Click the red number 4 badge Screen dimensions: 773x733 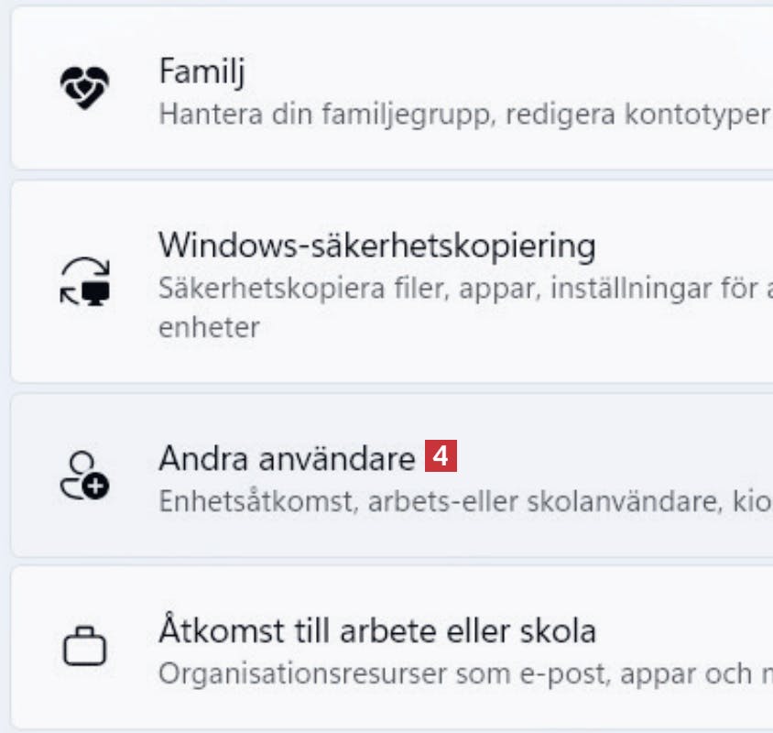pos(441,456)
